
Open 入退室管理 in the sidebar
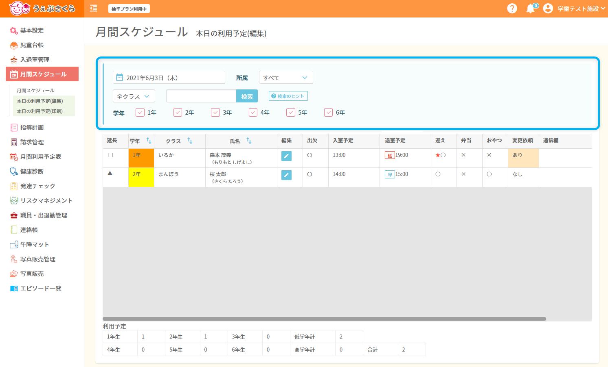click(x=35, y=60)
